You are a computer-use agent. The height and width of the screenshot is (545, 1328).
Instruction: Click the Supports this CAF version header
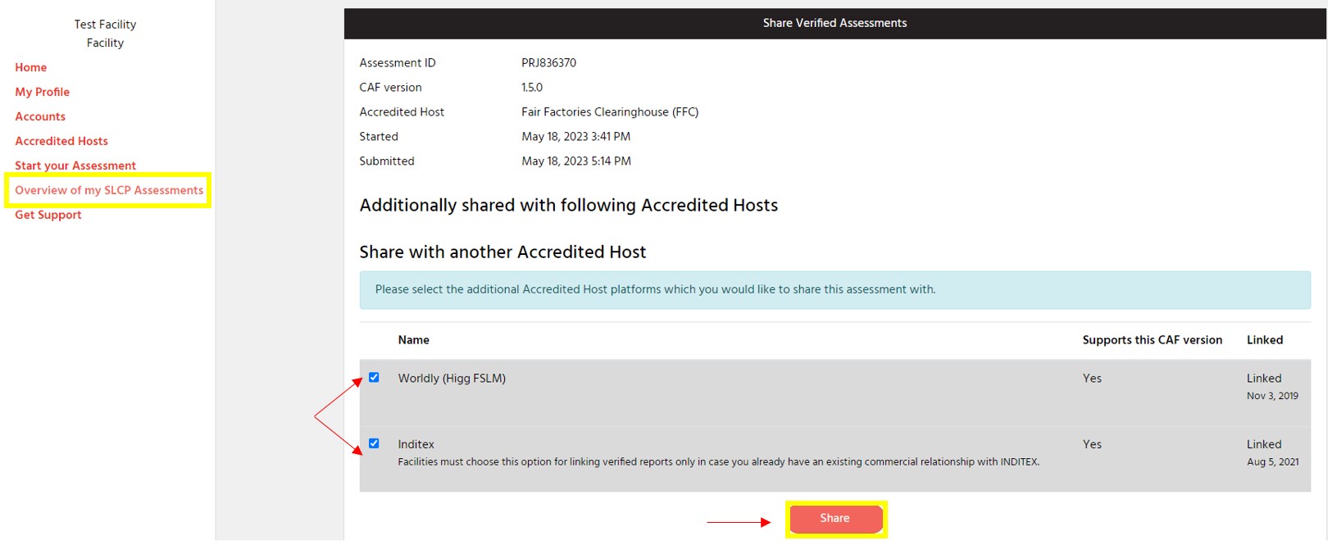coord(1152,340)
